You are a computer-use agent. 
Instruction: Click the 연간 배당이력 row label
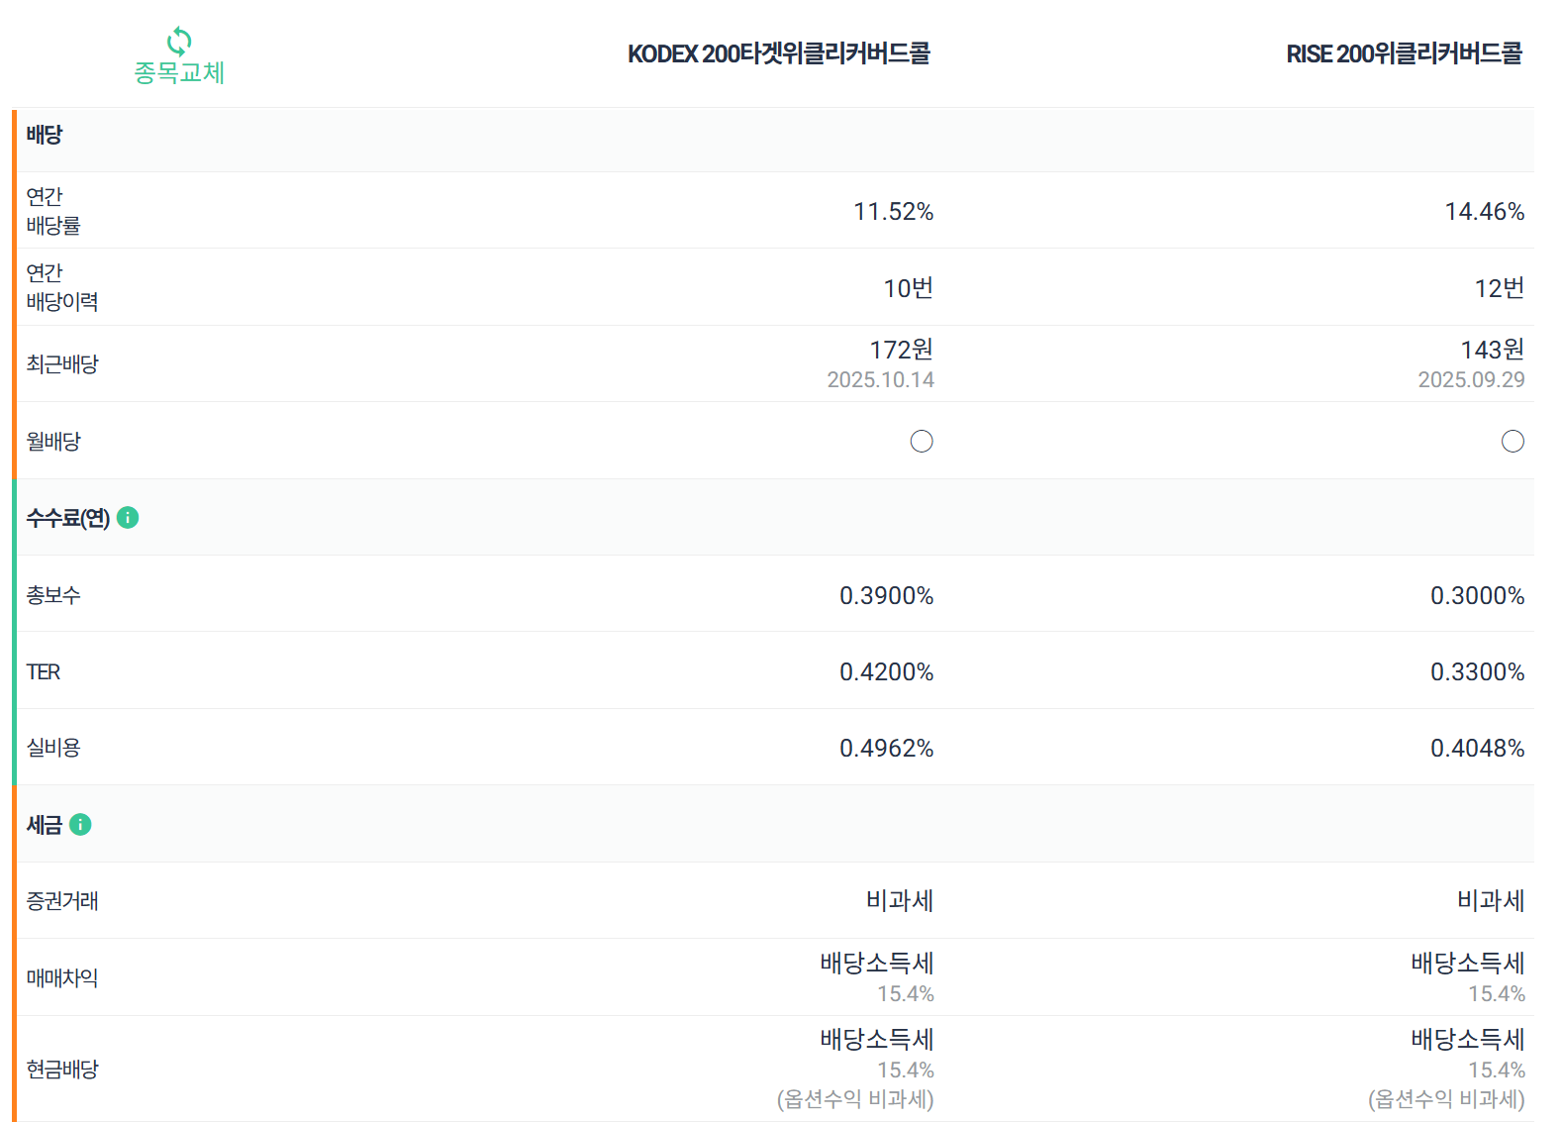pos(62,287)
